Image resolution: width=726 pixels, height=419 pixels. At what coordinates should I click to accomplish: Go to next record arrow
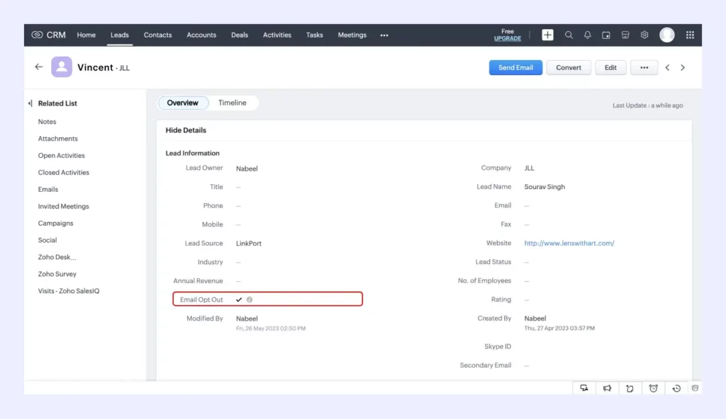(683, 67)
